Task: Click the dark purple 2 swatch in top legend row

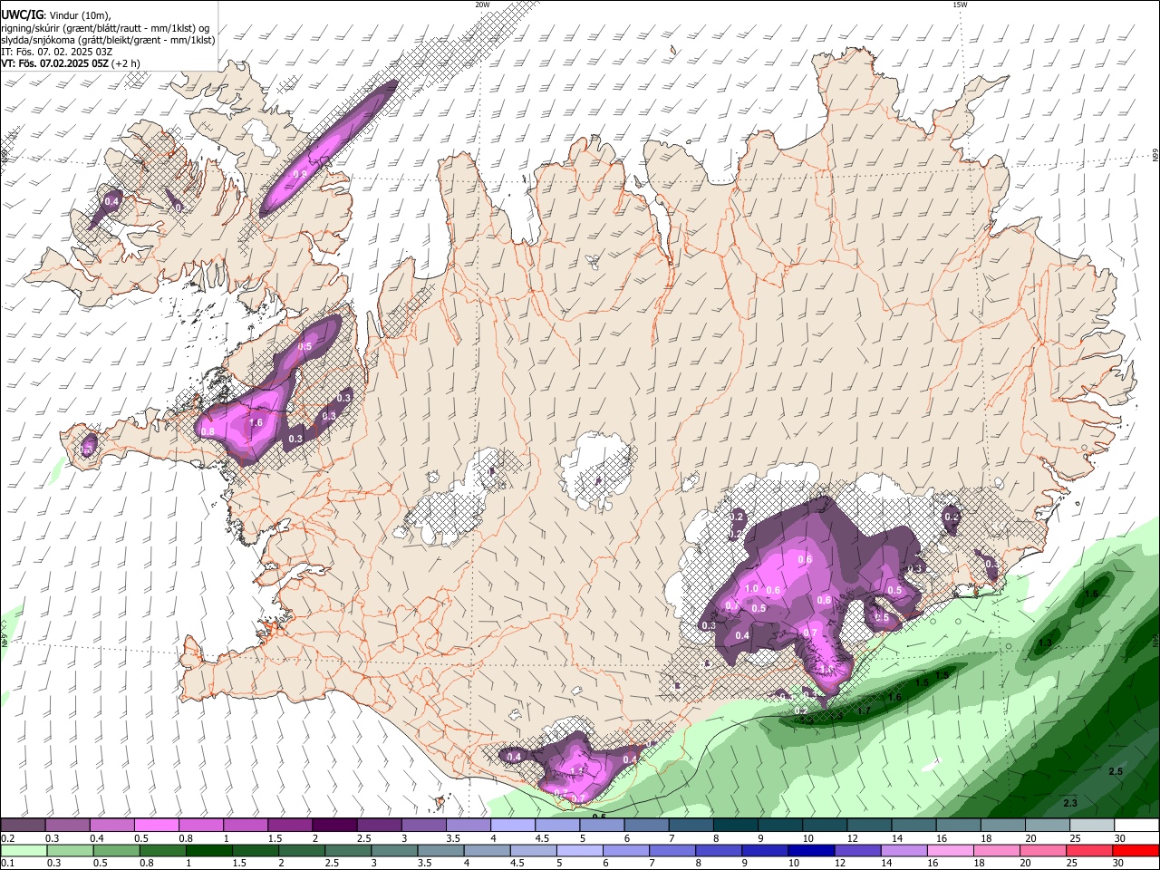Action: point(333,826)
